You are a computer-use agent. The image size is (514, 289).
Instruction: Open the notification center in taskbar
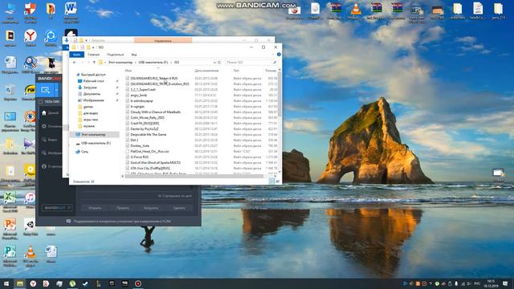(505, 283)
